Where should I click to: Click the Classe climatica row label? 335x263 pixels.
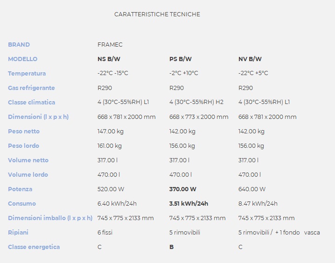pyautogui.click(x=31, y=103)
